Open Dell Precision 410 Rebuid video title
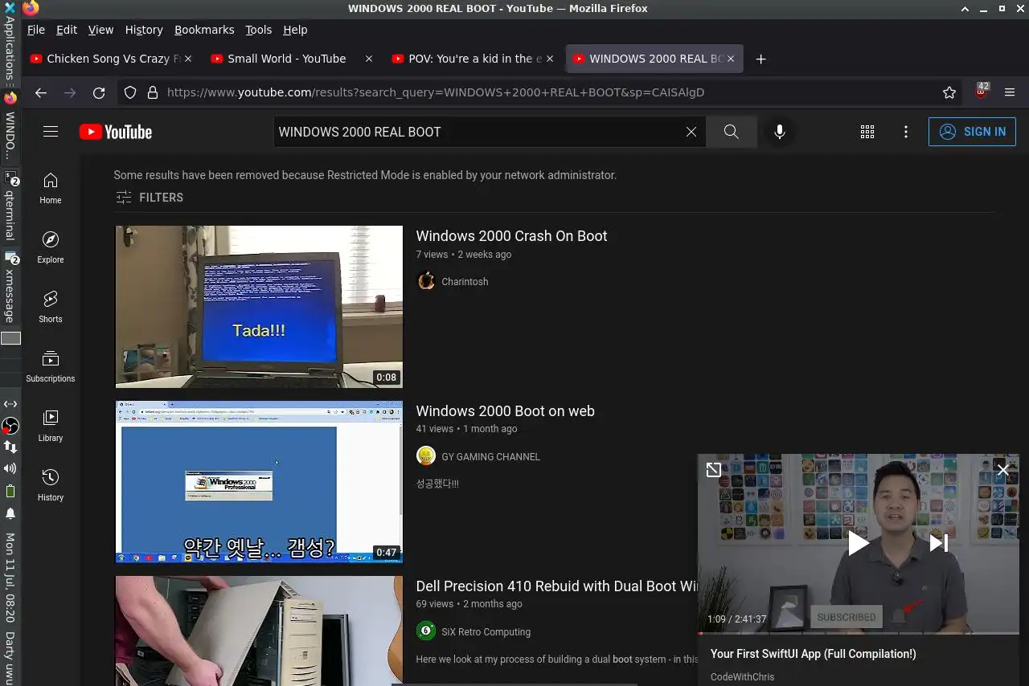The width and height of the screenshot is (1029, 686). pyautogui.click(x=556, y=586)
